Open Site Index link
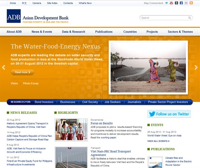The height and width of the screenshot is (168, 200). [52, 3]
